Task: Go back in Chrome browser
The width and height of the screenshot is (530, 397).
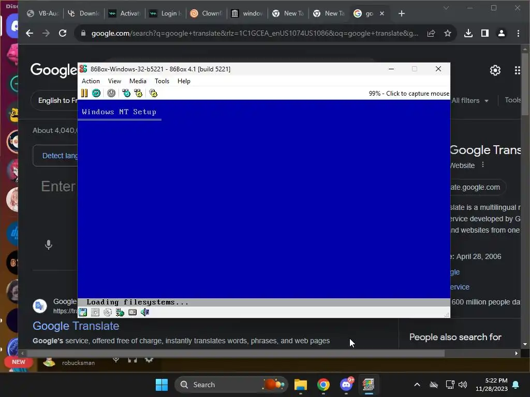Action: [x=30, y=33]
